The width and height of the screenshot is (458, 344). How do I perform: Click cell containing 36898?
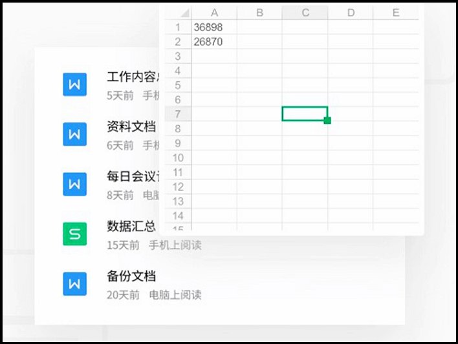(x=214, y=27)
